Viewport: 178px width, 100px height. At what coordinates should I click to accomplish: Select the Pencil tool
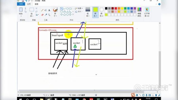[42, 10]
